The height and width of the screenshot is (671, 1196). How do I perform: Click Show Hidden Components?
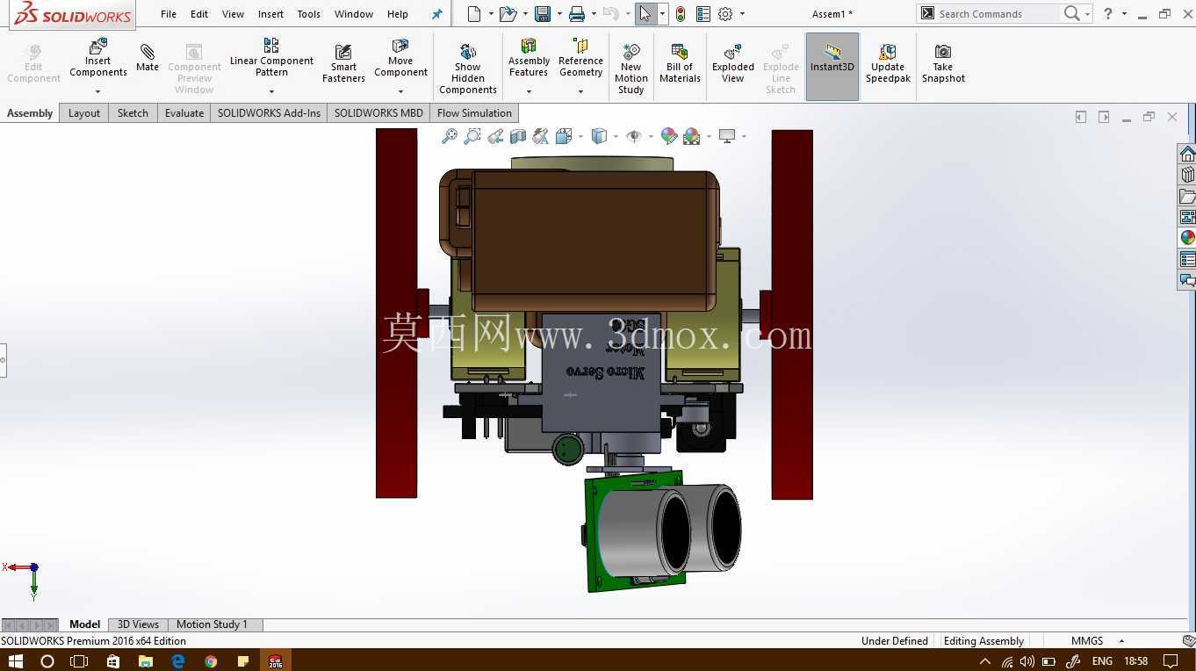click(468, 69)
